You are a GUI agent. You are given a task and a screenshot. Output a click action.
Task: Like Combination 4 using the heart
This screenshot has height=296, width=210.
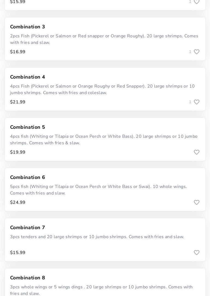pos(196,102)
